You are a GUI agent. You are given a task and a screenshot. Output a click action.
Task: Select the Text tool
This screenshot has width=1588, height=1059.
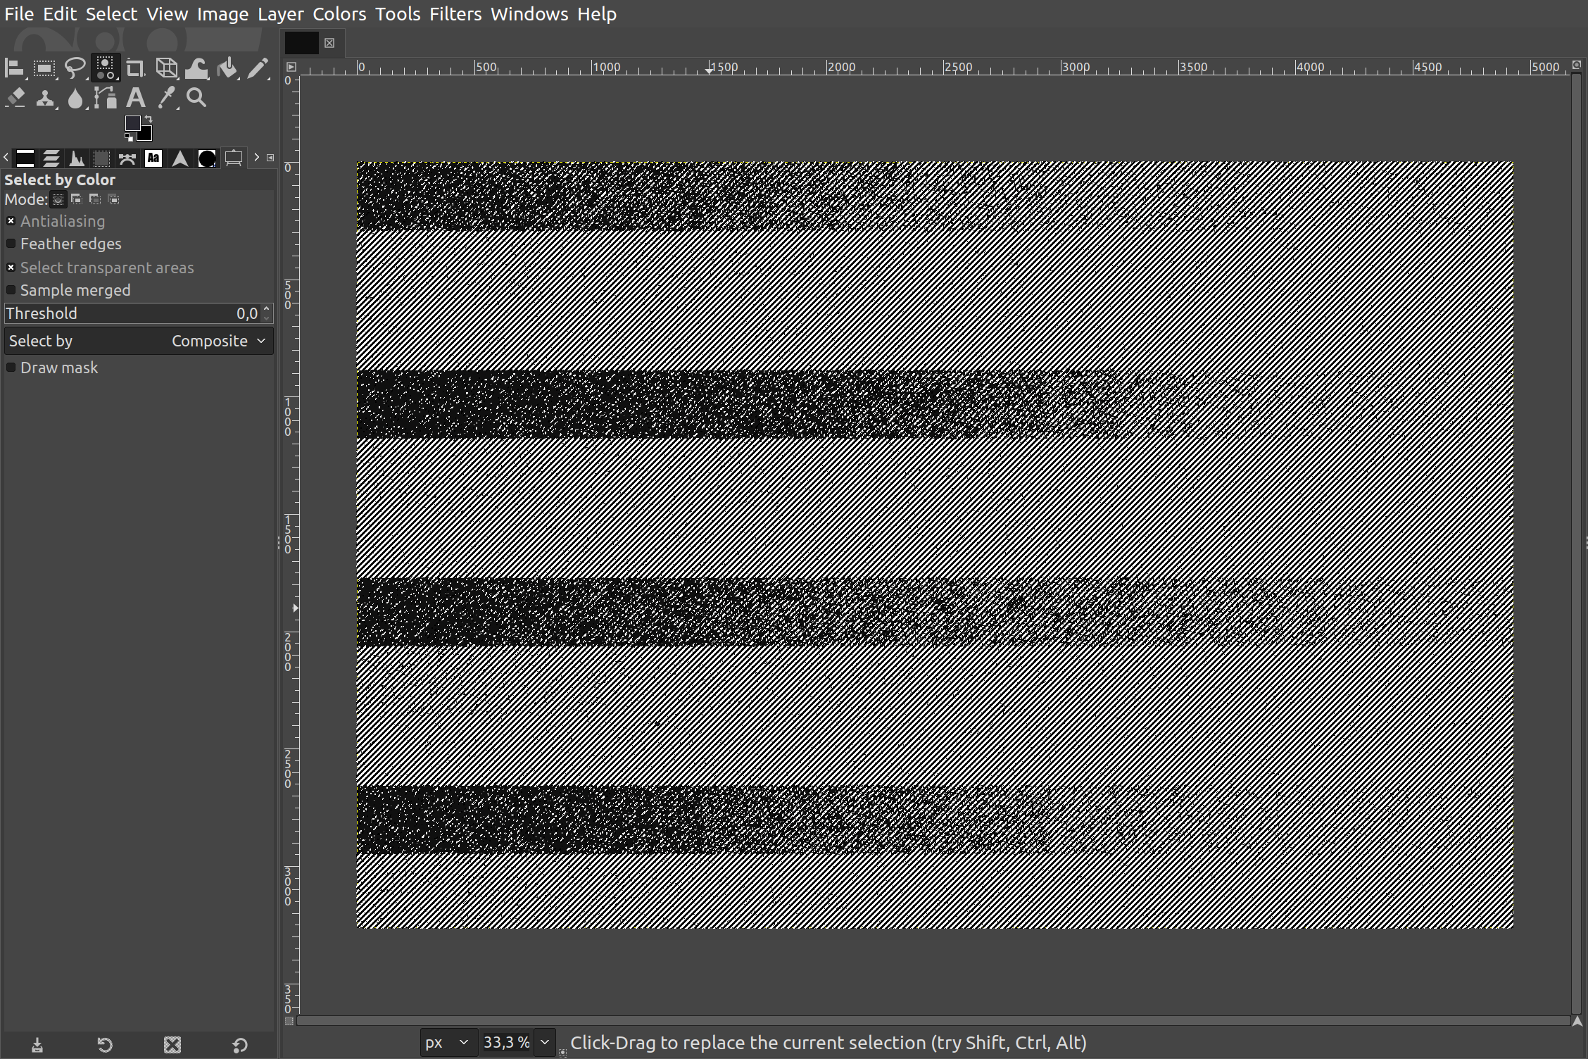click(136, 98)
